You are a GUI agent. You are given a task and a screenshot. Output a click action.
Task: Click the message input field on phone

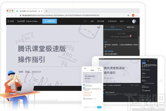pos(90,107)
